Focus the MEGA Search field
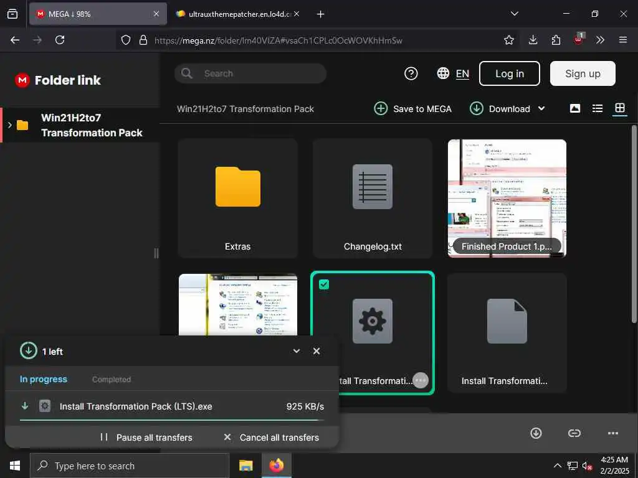Screen dimensions: 638x478 (x=250, y=73)
